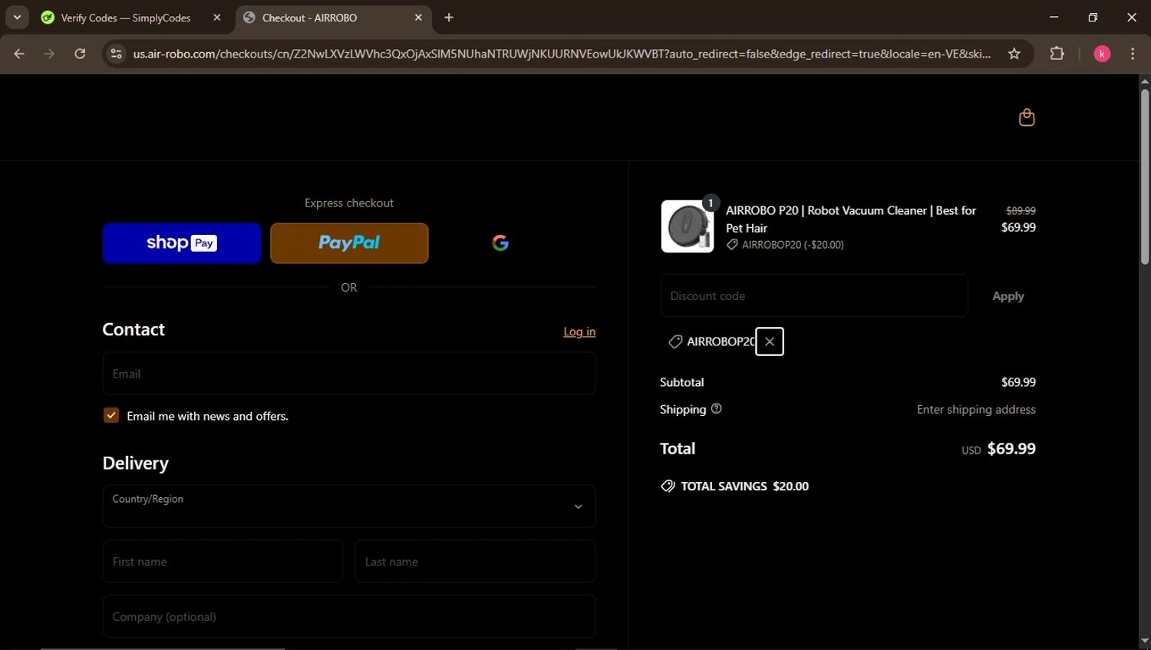Focus the Last name field

(x=476, y=561)
